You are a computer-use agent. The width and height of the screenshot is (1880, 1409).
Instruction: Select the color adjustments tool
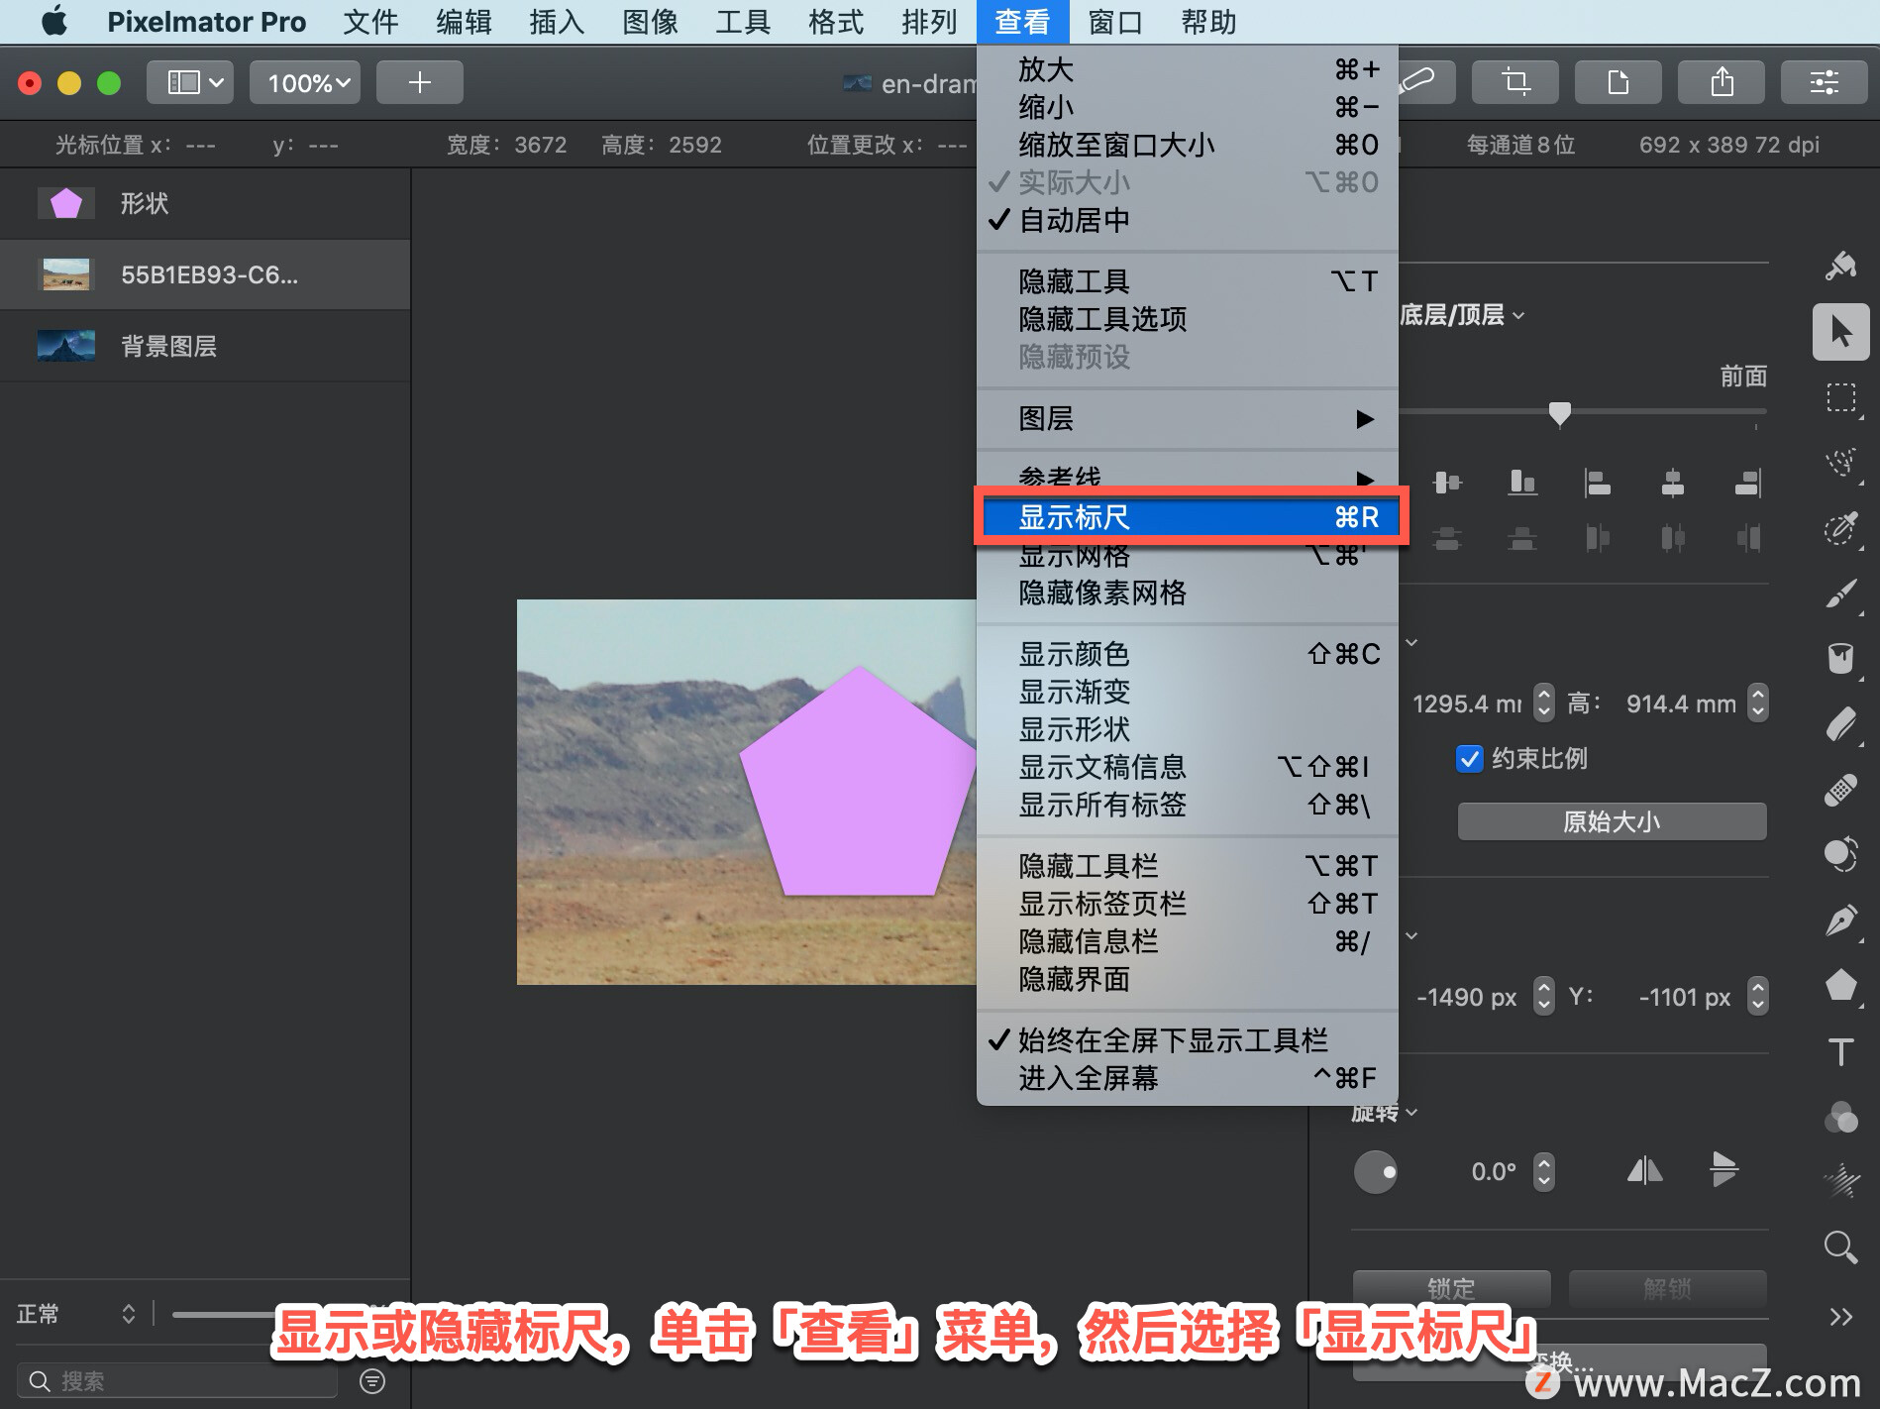(x=1840, y=1117)
